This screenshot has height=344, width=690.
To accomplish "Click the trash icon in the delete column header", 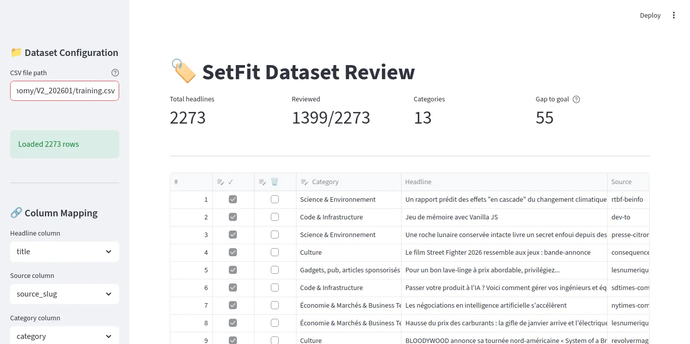I will coord(275,181).
